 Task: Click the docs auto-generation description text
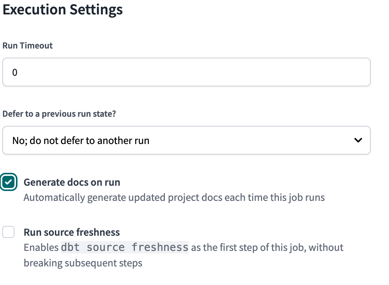174,197
